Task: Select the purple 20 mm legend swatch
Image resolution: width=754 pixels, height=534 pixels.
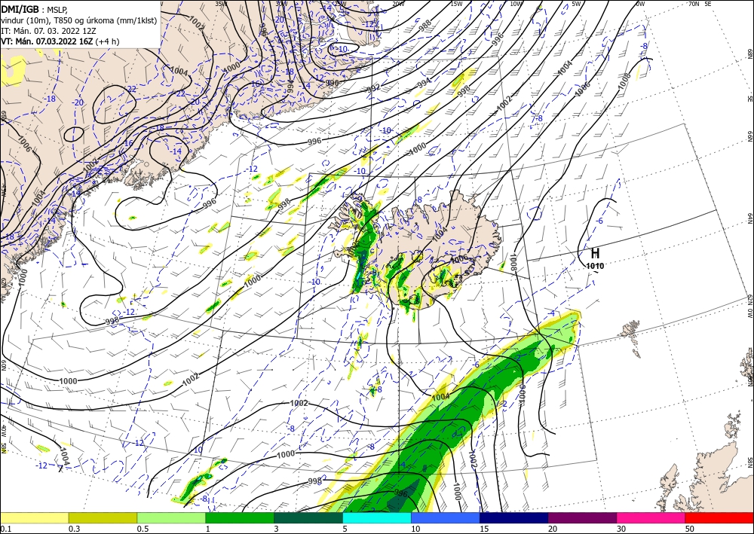Action: (x=582, y=517)
